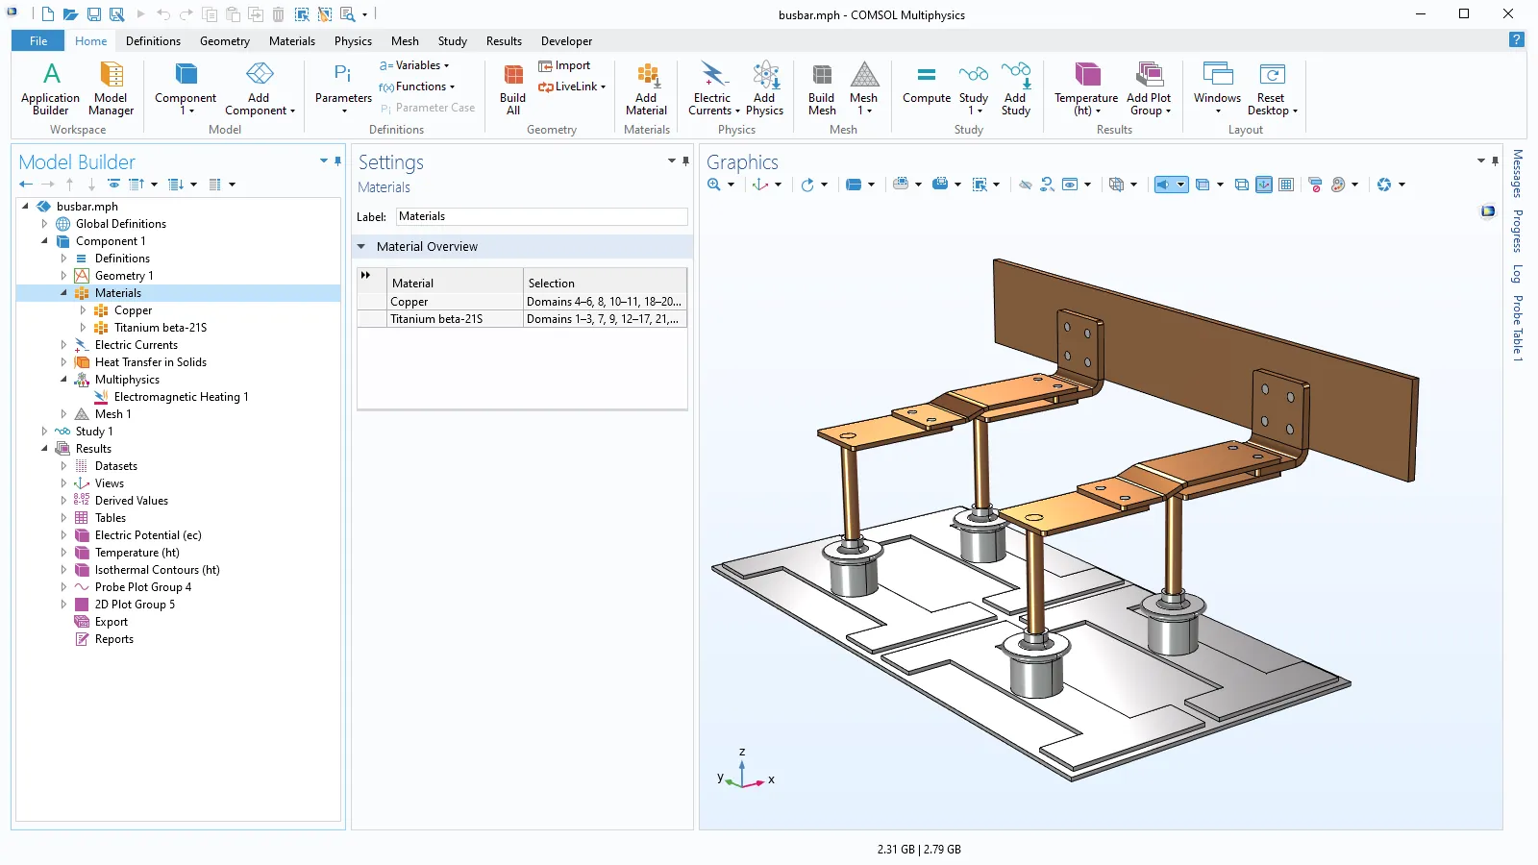Open the Variables dropdown

(x=415, y=65)
